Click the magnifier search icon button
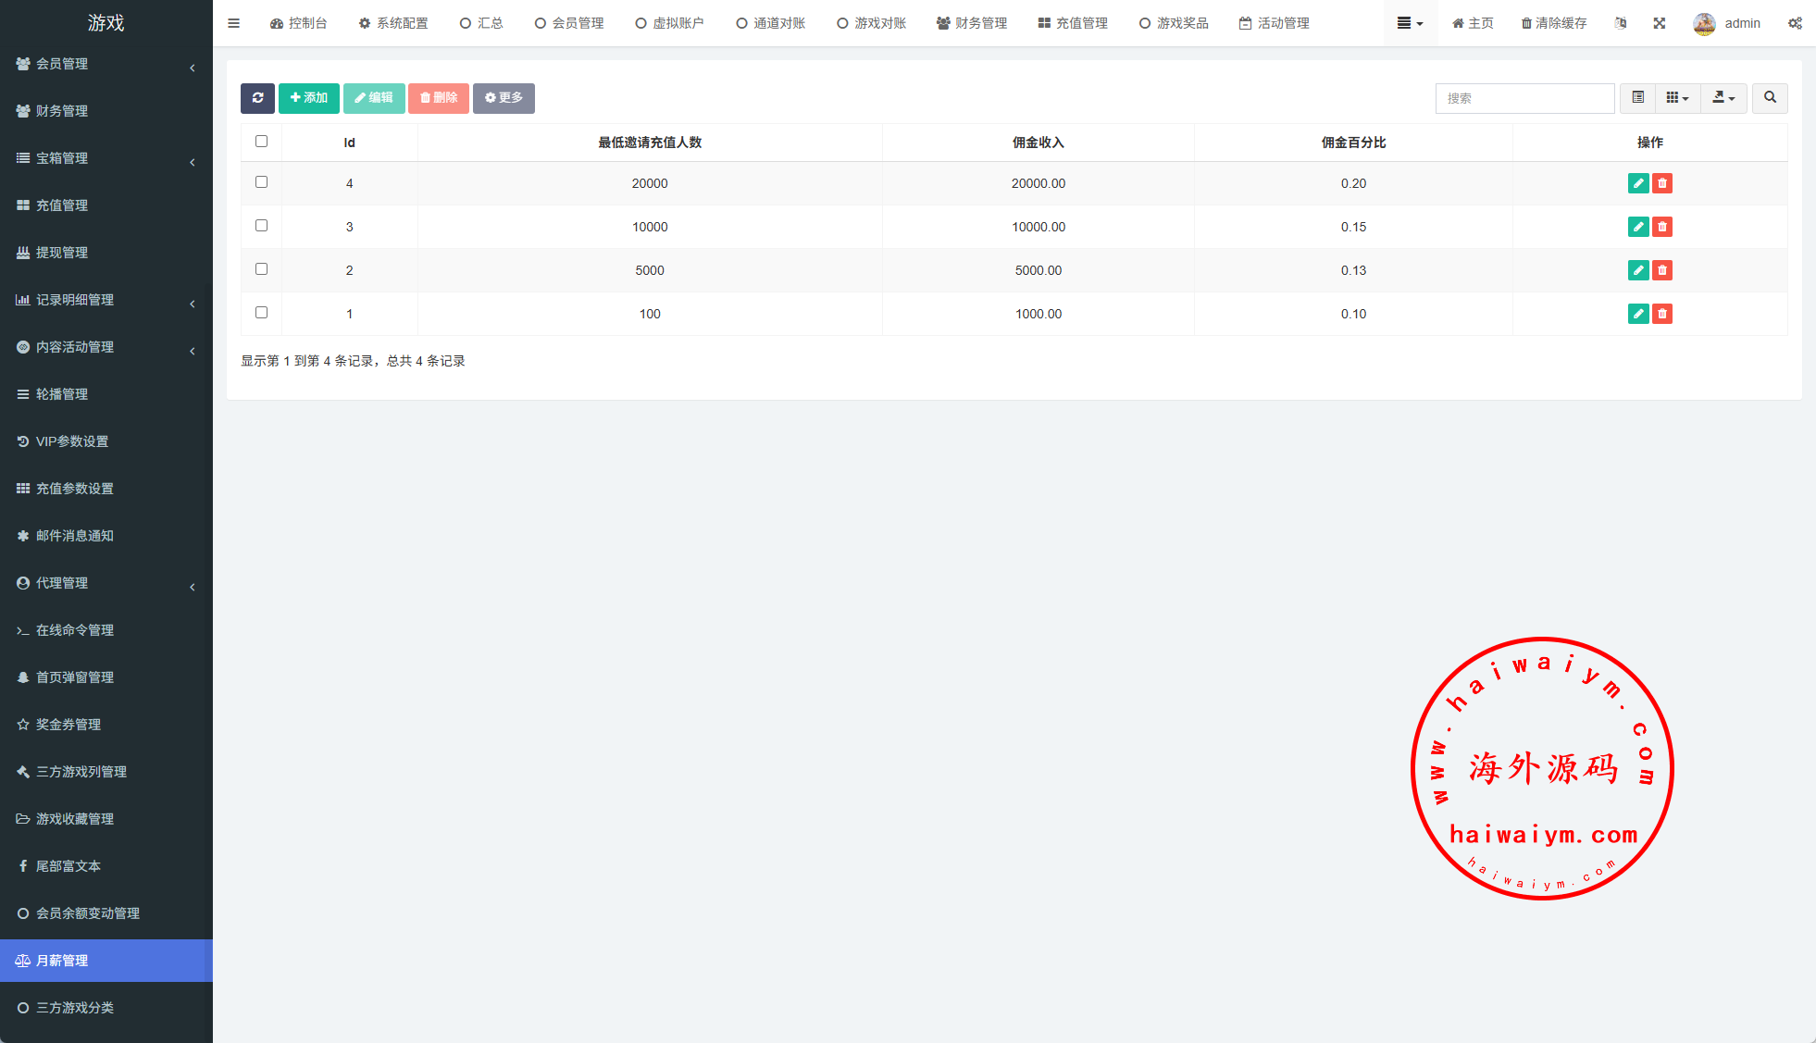This screenshot has height=1043, width=1816. click(1769, 98)
